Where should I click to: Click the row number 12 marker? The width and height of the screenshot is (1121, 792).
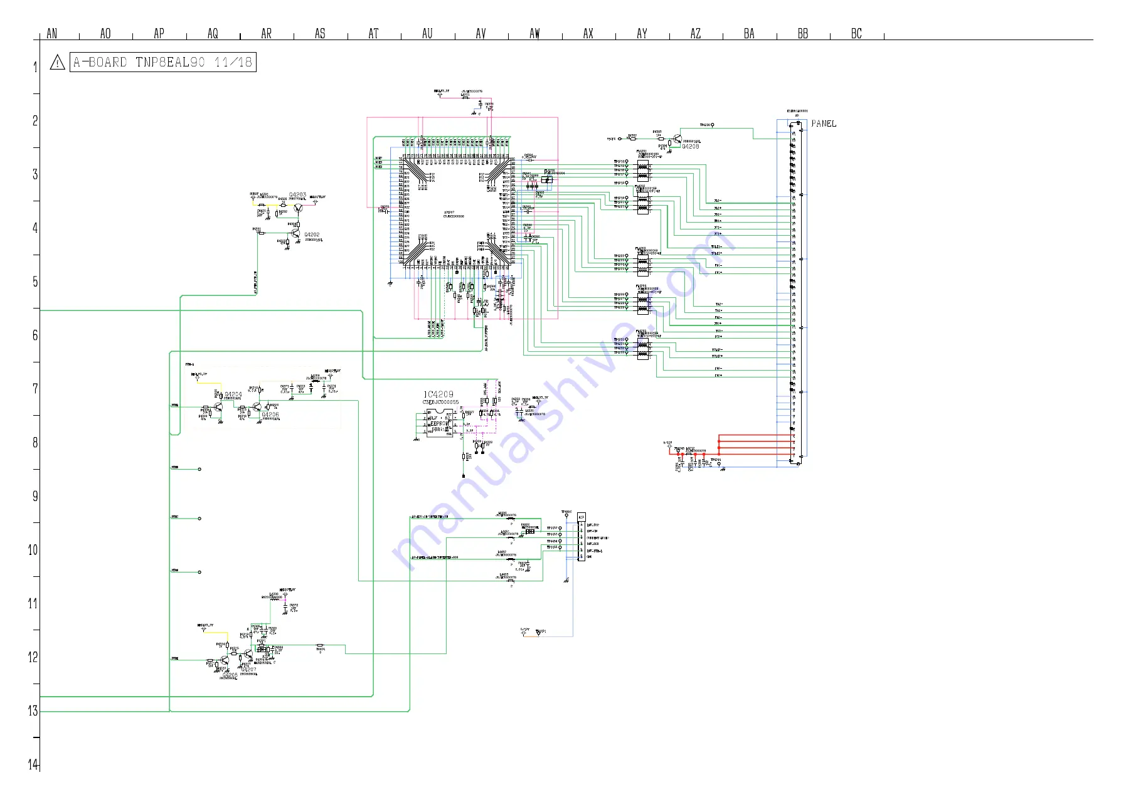(33, 657)
